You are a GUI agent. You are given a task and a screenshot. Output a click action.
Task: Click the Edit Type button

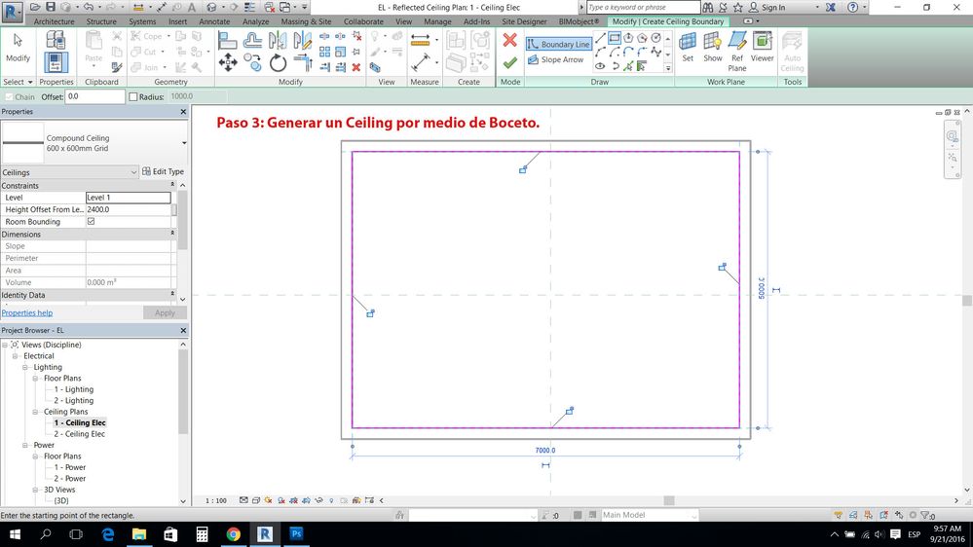pos(164,172)
